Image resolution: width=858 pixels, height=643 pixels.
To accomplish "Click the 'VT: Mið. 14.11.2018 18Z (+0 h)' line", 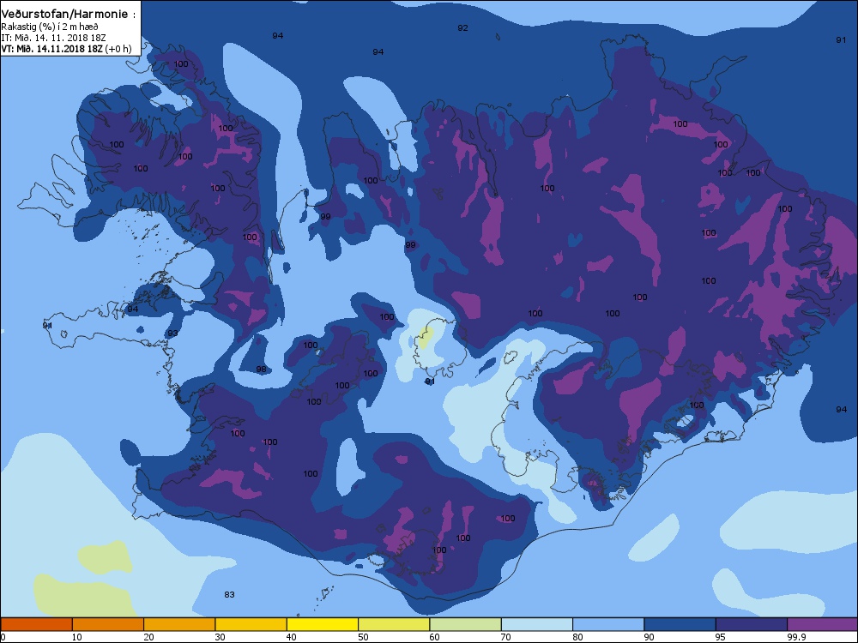I will 66,49.
